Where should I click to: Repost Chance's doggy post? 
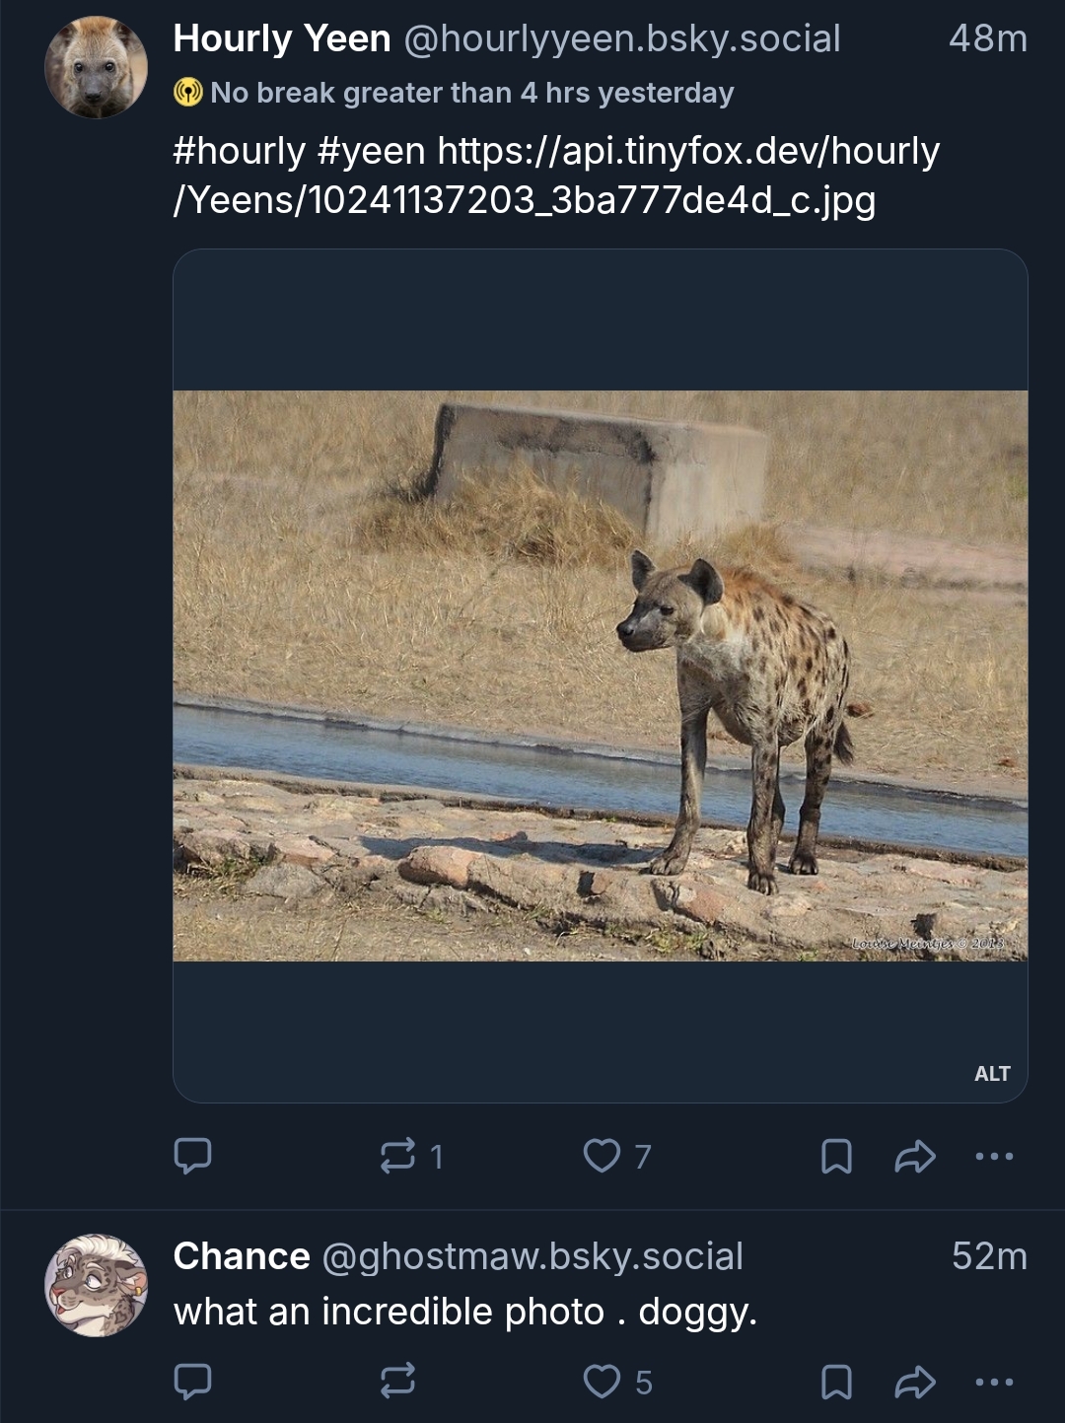[398, 1382]
